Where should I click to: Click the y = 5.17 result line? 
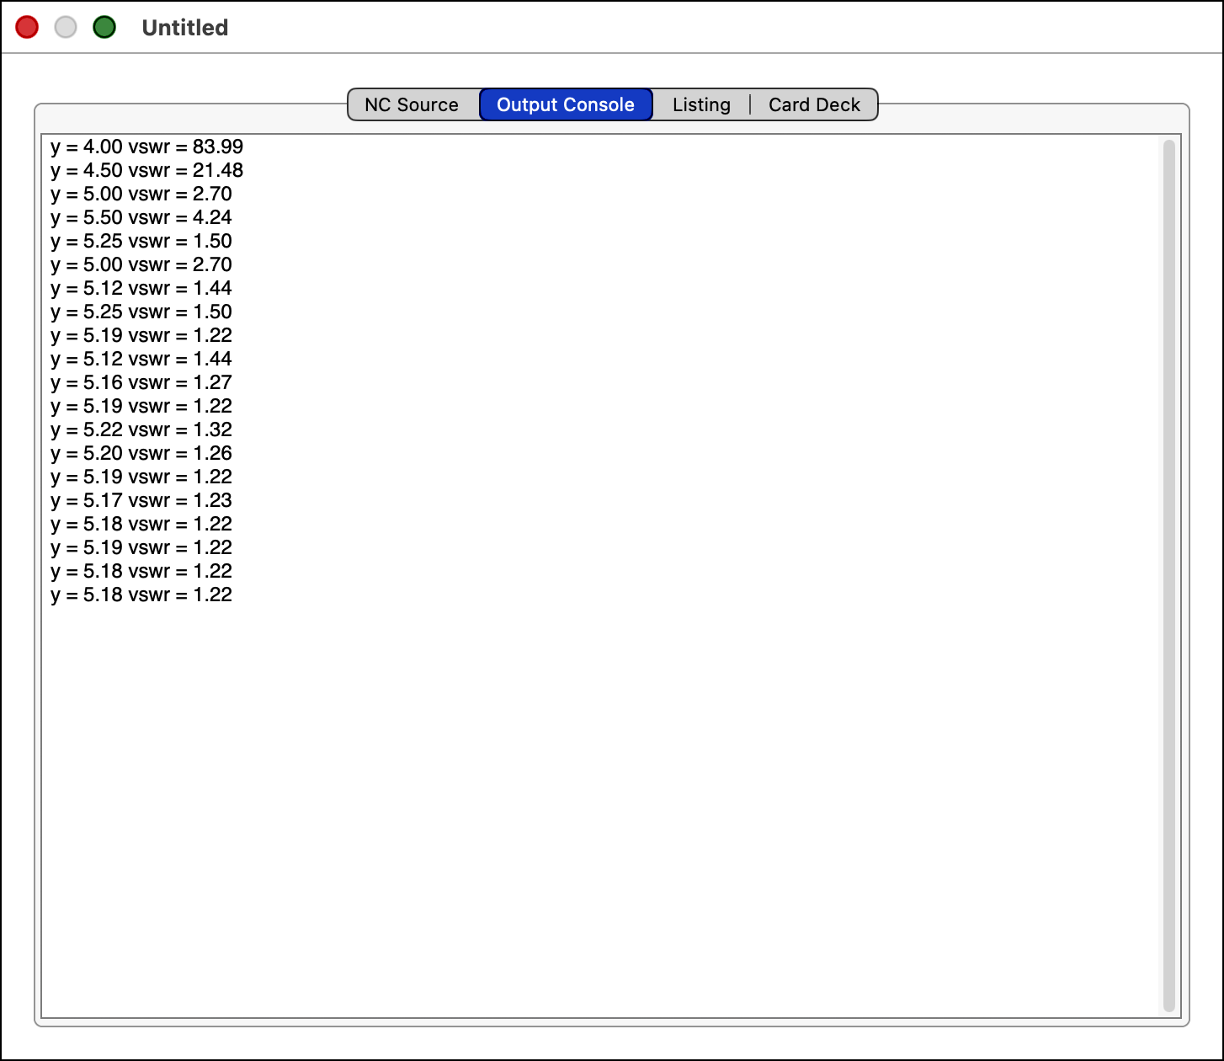coord(141,501)
